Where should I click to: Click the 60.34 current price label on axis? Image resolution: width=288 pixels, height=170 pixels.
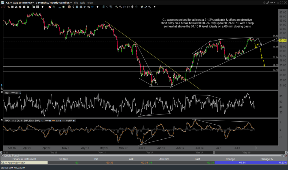pos(283,41)
